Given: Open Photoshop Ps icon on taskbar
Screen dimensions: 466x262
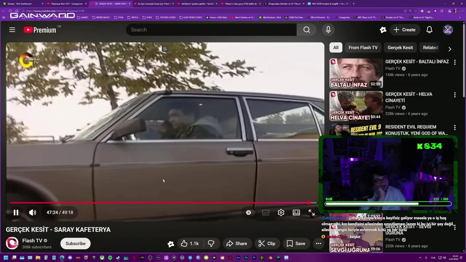Looking at the screenshot, I should [x=246, y=258].
